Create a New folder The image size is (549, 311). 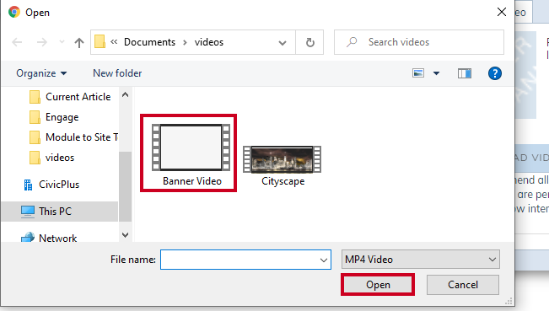(117, 73)
